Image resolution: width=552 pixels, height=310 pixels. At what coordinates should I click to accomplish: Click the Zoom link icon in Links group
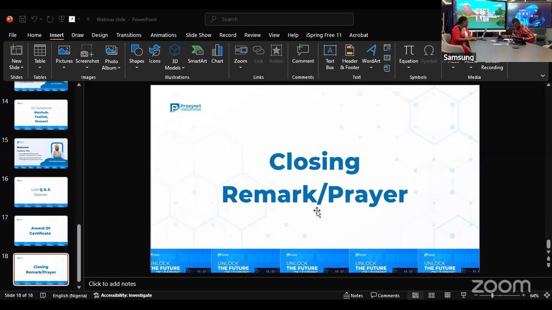241,50
